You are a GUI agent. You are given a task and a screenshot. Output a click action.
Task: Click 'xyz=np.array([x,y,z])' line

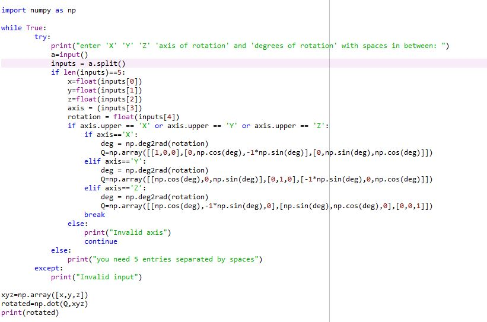tap(44, 295)
